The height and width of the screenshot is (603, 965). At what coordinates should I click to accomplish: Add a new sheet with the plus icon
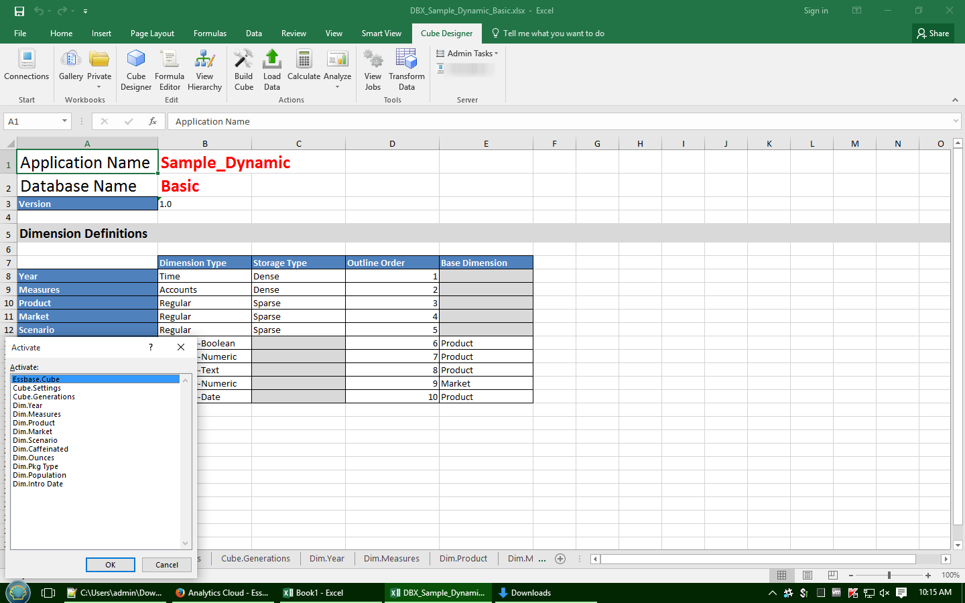pyautogui.click(x=560, y=559)
